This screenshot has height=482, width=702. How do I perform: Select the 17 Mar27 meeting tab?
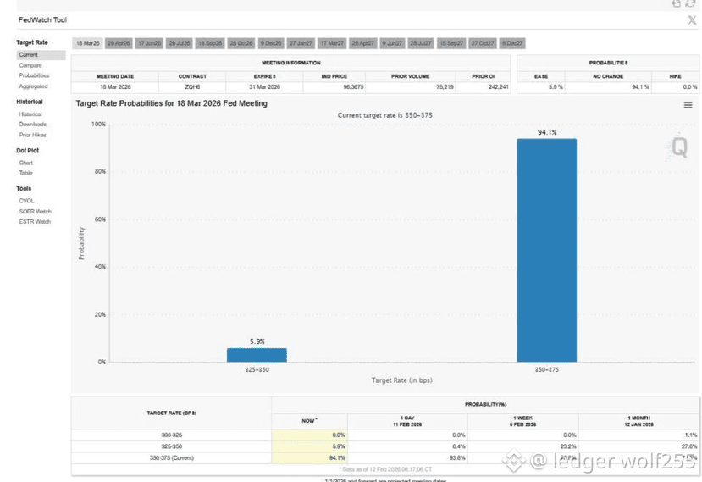(x=332, y=43)
